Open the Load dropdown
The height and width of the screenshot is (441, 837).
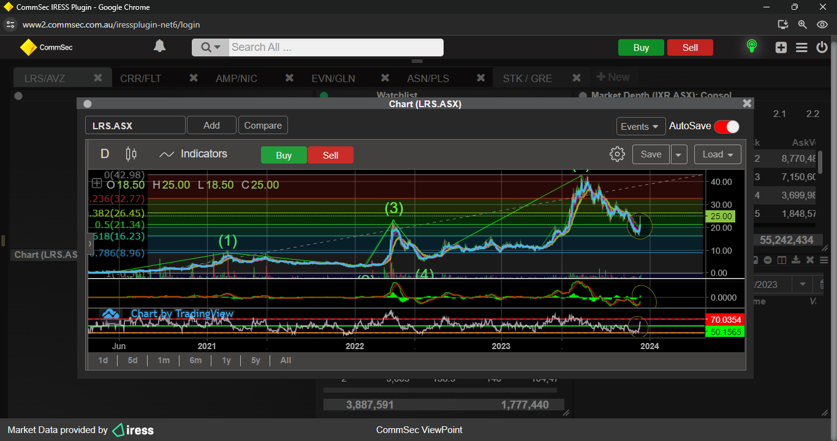[718, 154]
